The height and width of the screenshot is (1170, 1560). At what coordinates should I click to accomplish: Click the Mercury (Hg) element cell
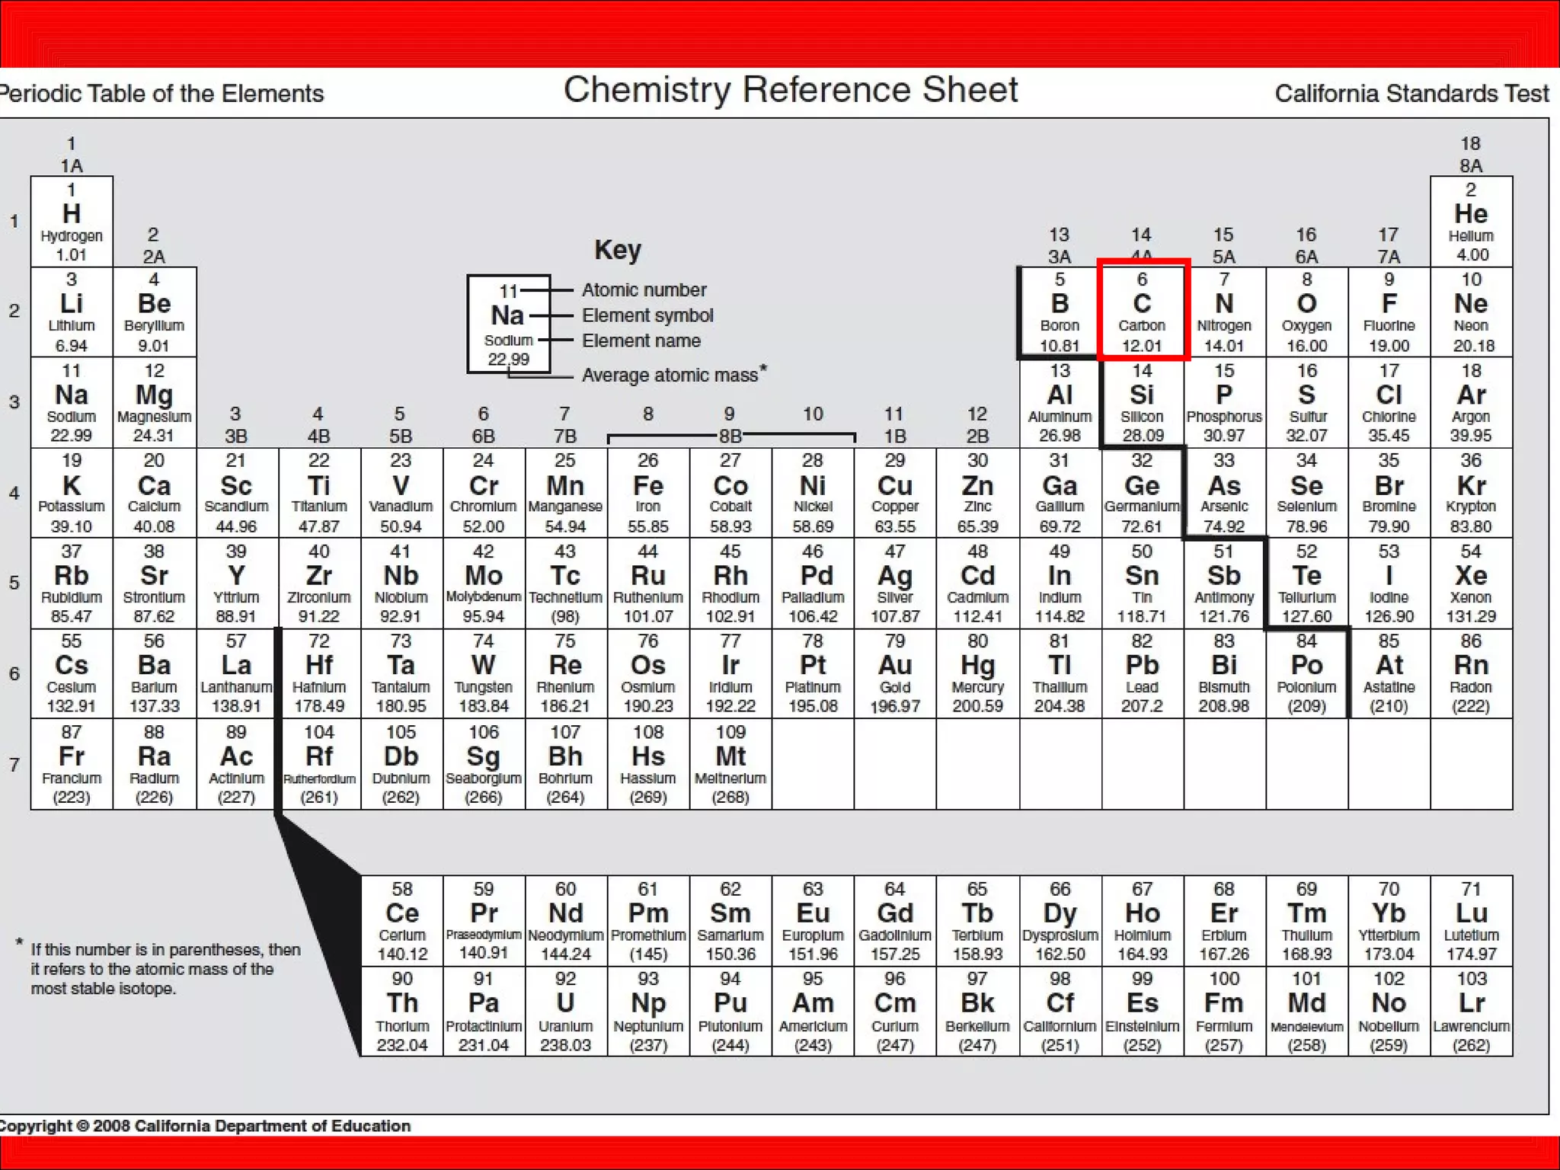click(977, 673)
